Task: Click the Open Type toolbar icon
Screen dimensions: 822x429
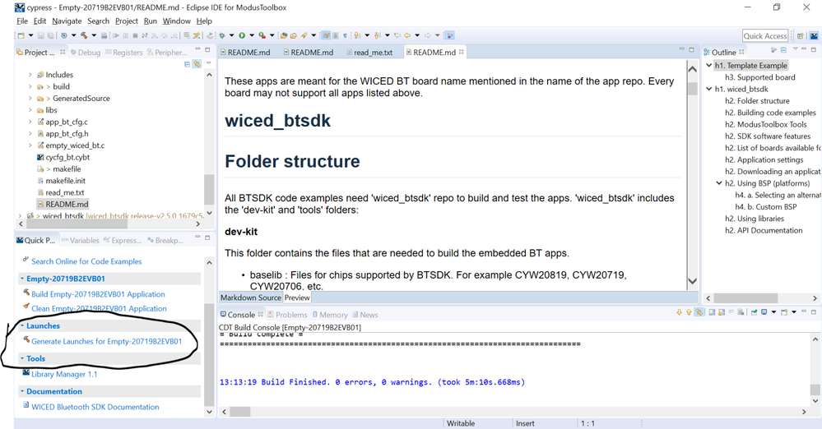Action: [284, 35]
